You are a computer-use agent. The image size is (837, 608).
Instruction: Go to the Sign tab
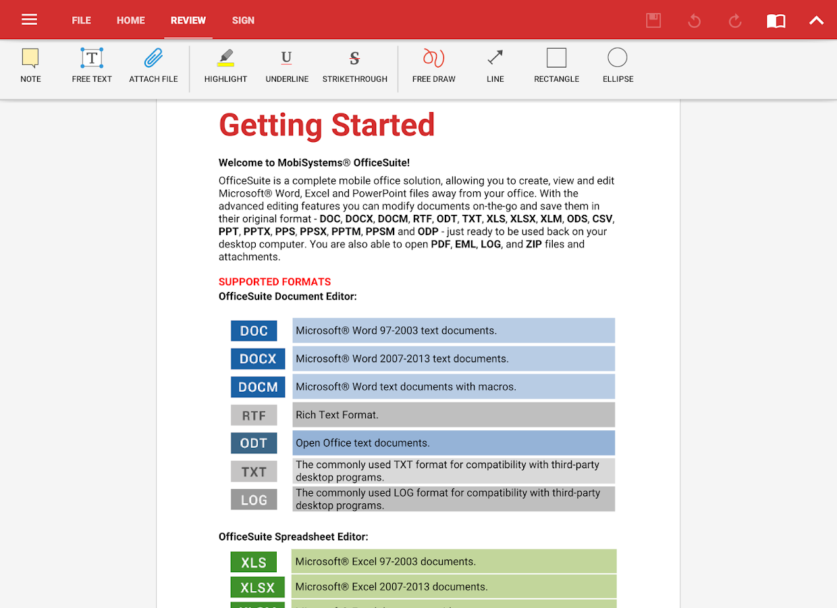pos(243,20)
